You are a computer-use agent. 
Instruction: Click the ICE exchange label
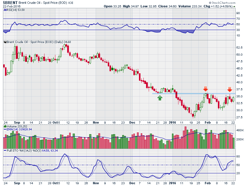pyautogui.click(x=71, y=3)
